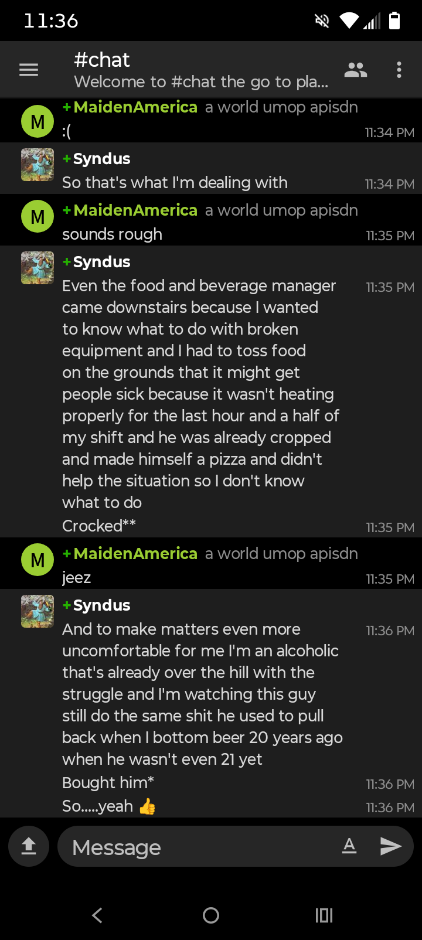422x940 pixels.
Task: Tap the Message input field
Action: click(x=199, y=847)
